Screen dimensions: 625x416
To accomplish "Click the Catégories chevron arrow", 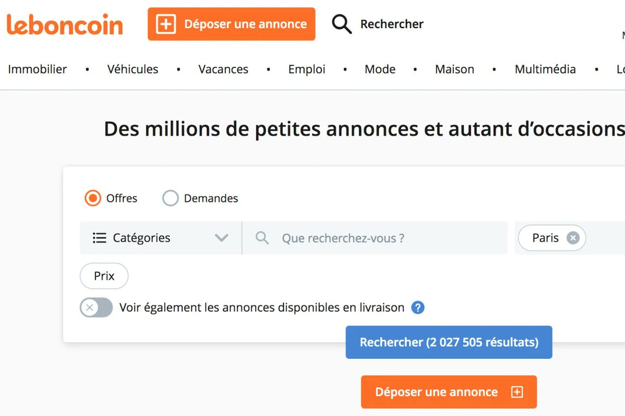I will [x=221, y=238].
